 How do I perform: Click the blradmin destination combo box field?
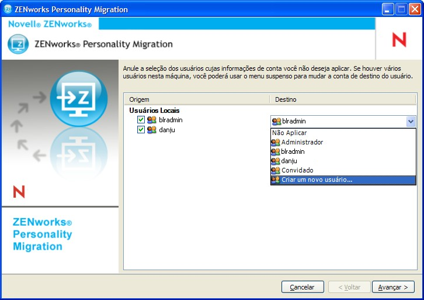click(x=343, y=121)
